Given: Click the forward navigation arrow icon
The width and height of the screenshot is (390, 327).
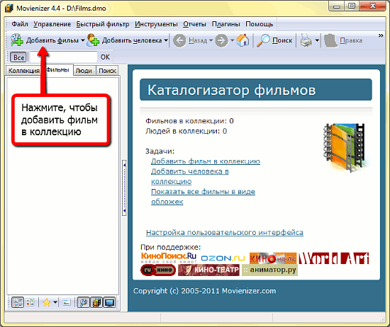Looking at the screenshot, I should coord(222,40).
